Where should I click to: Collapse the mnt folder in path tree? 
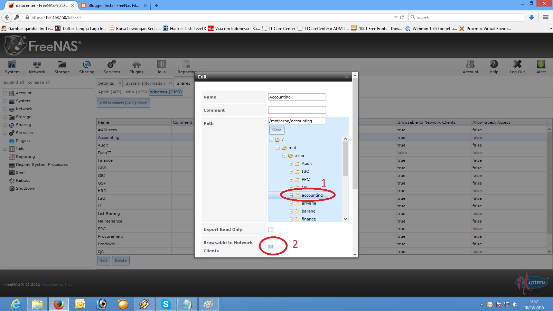click(278, 148)
